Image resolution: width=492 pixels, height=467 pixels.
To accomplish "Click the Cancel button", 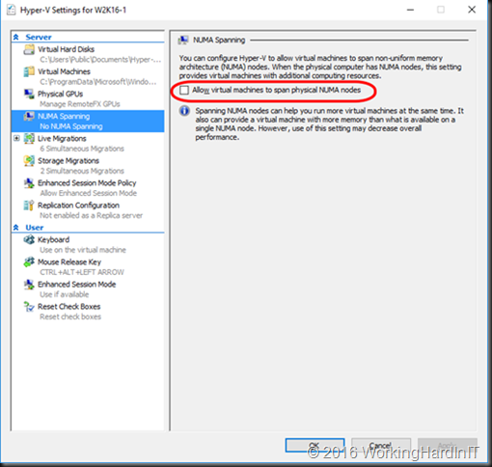I will click(x=381, y=446).
